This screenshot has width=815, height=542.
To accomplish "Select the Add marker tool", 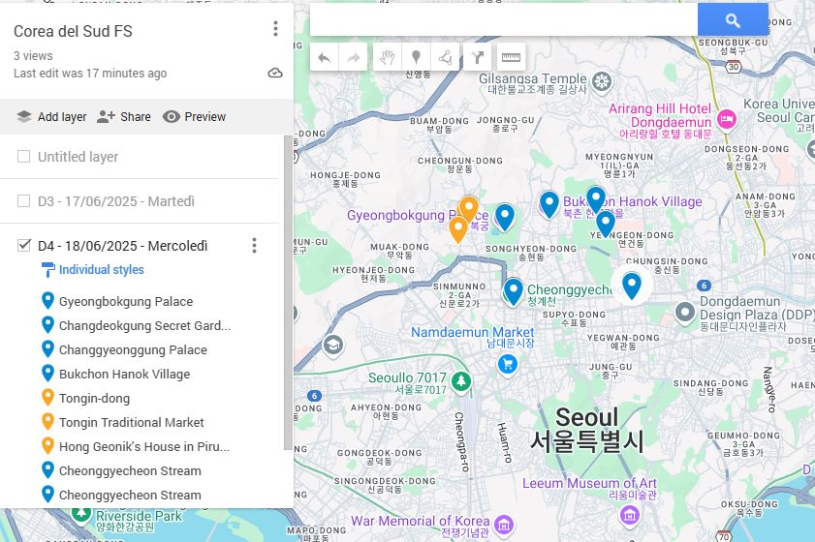I will [416, 57].
